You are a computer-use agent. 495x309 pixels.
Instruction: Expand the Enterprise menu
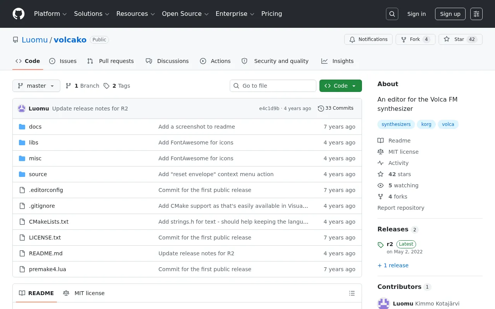point(235,14)
